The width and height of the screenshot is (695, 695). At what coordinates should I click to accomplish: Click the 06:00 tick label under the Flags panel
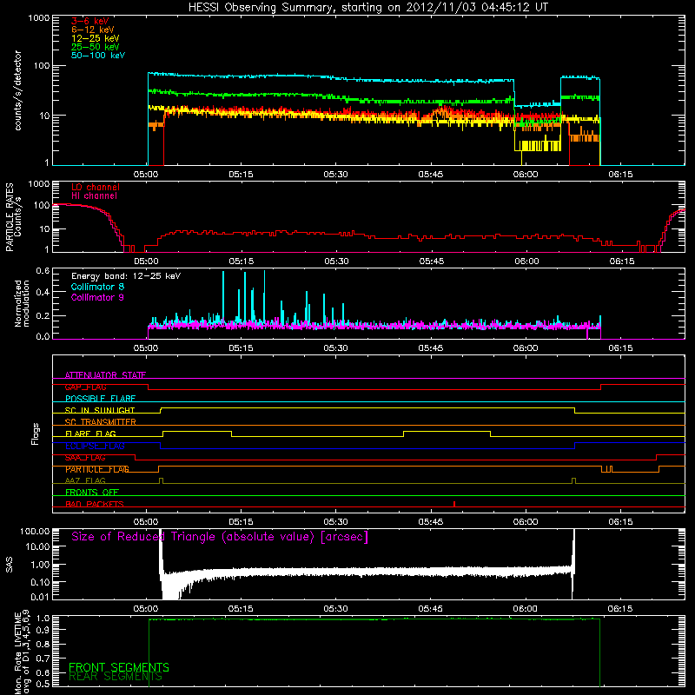click(x=526, y=522)
